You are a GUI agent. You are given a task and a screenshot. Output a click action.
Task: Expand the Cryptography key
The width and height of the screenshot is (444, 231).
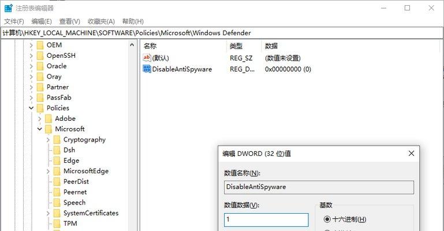48,140
